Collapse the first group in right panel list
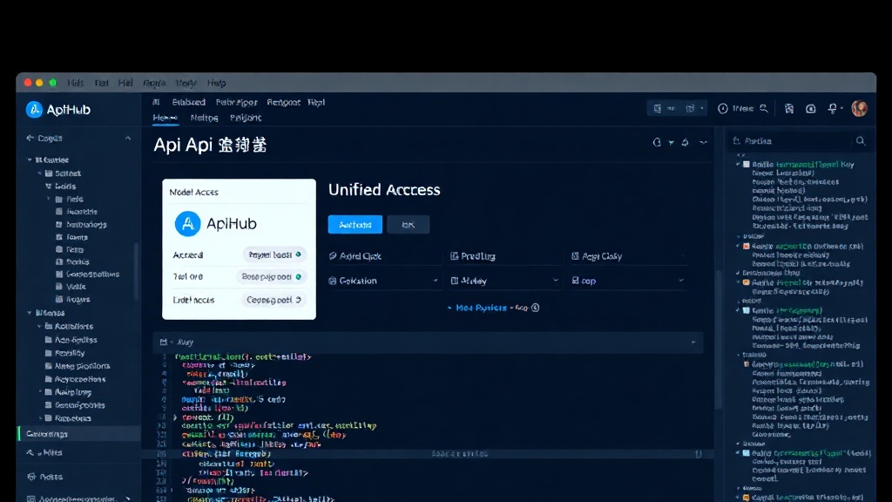The image size is (892, 502). point(738,165)
